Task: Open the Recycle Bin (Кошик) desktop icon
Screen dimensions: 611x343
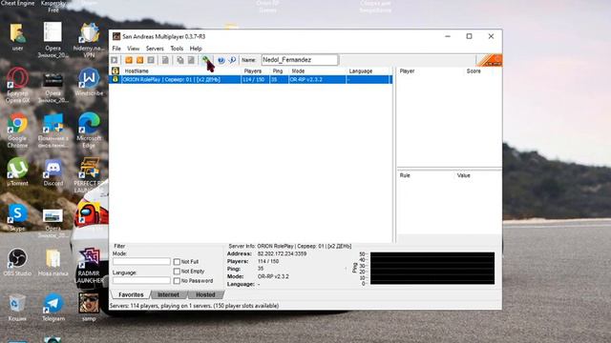Action: pos(17,307)
